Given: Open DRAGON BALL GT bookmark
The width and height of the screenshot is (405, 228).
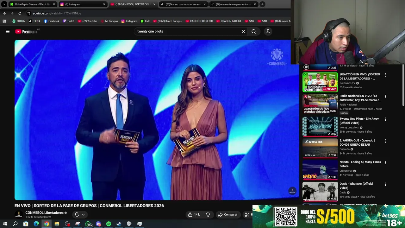Looking at the screenshot, I should tap(228, 21).
